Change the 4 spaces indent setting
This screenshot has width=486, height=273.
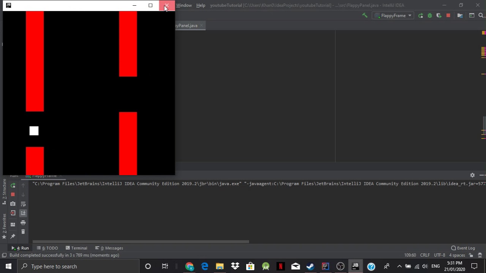click(457, 255)
